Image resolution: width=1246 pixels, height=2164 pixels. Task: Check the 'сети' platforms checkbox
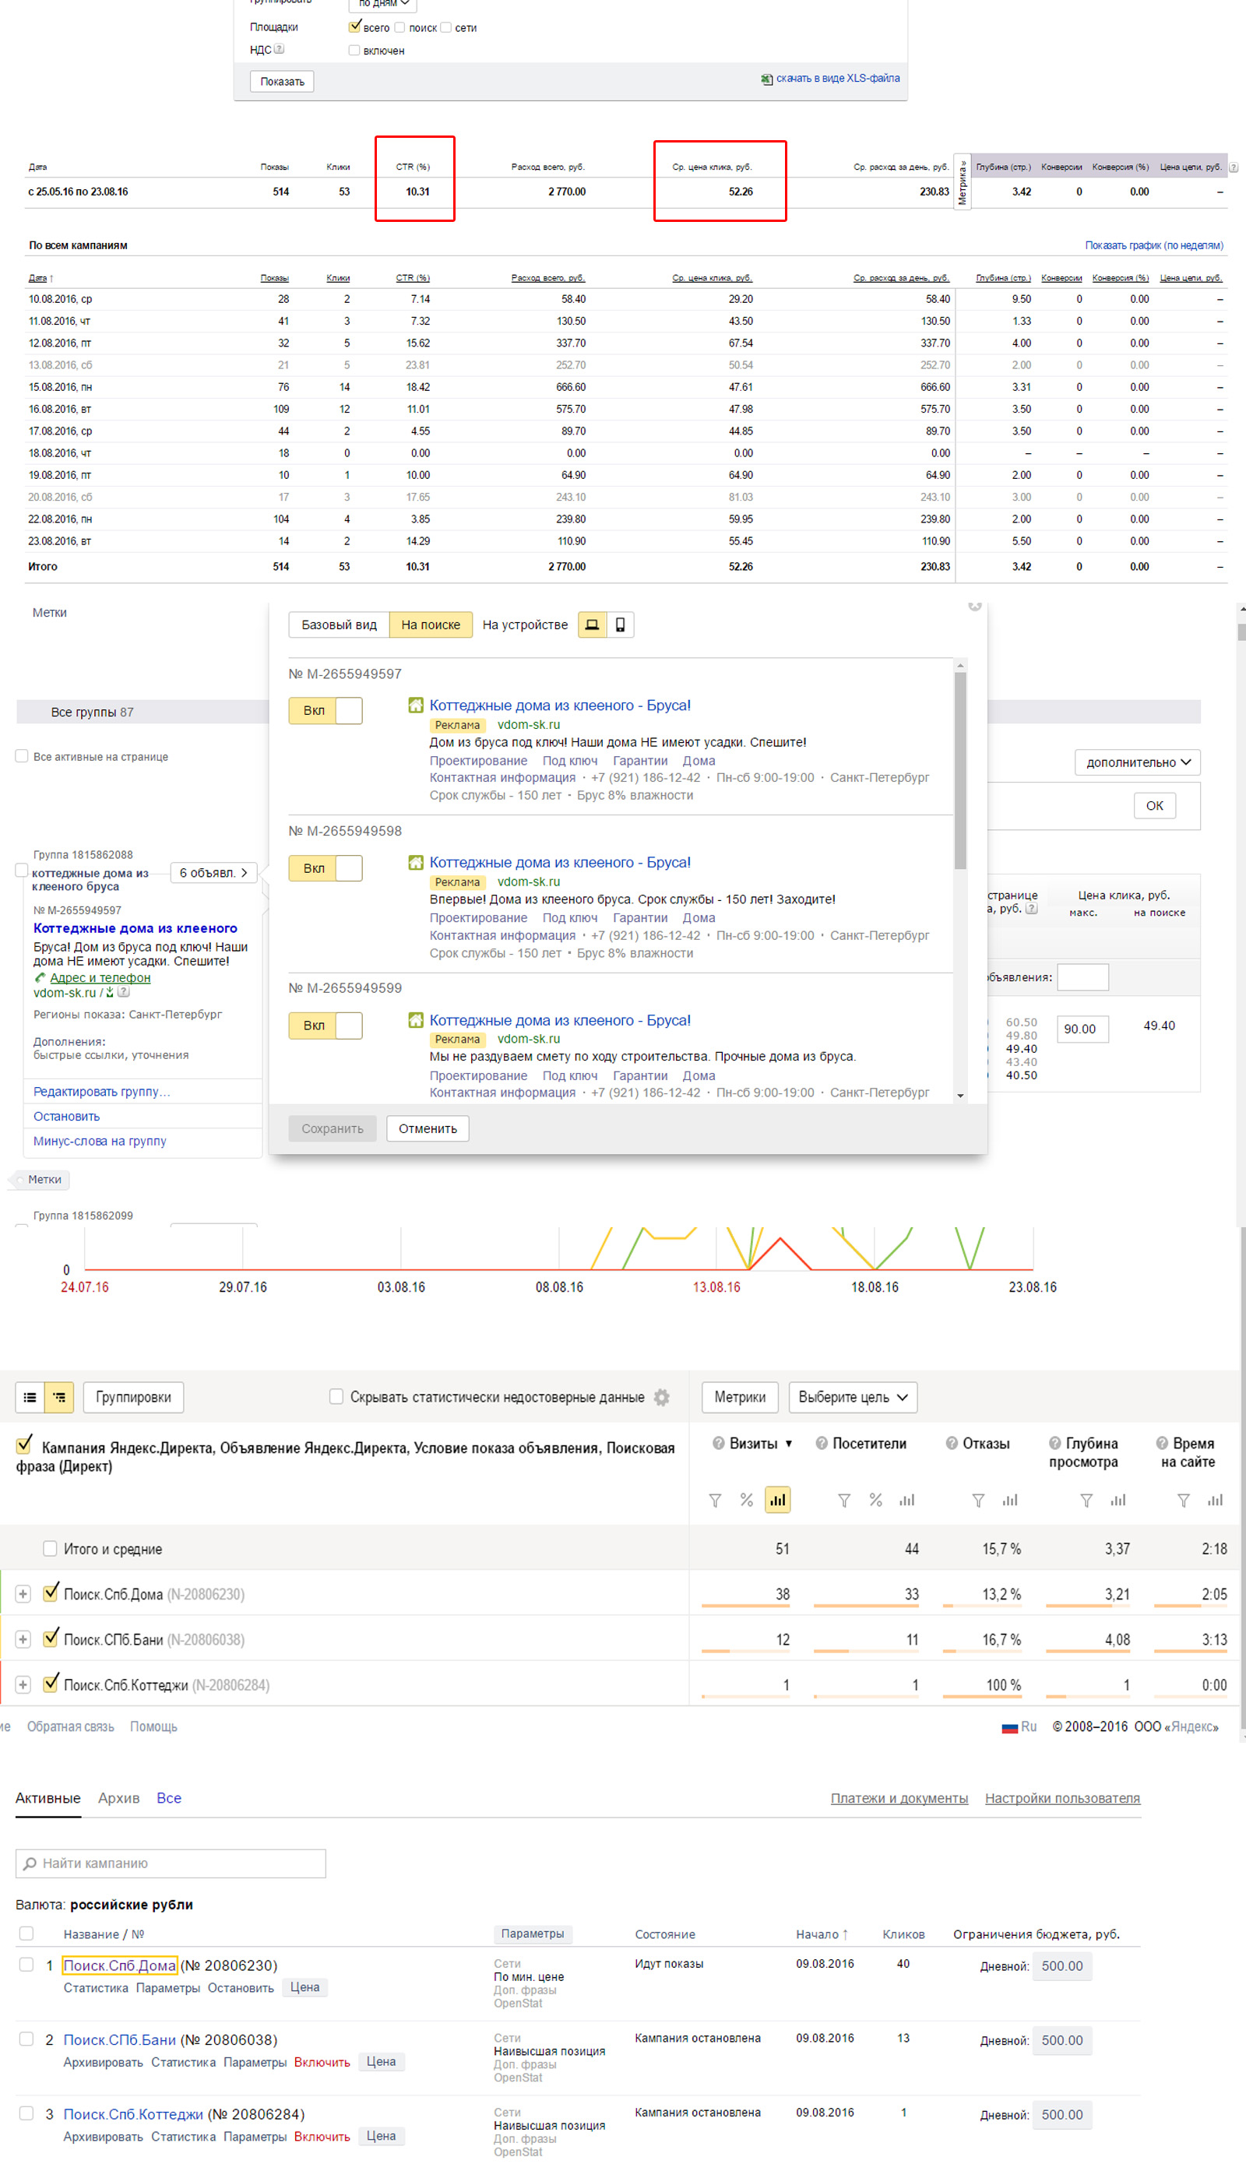coord(446,27)
